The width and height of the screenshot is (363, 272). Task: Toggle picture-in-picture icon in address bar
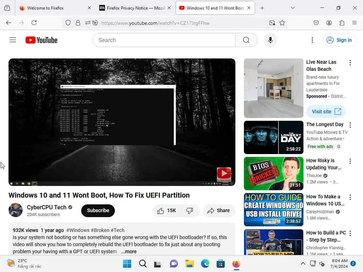[x=272, y=23]
